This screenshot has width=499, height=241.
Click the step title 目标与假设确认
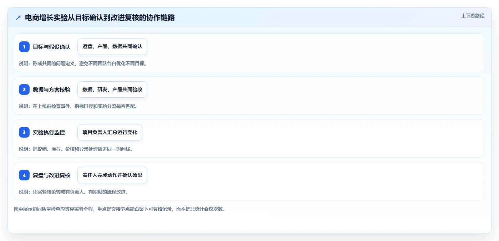(x=52, y=47)
